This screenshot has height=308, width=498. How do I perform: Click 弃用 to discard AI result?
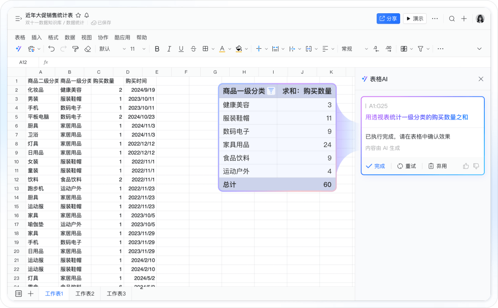[x=438, y=166]
